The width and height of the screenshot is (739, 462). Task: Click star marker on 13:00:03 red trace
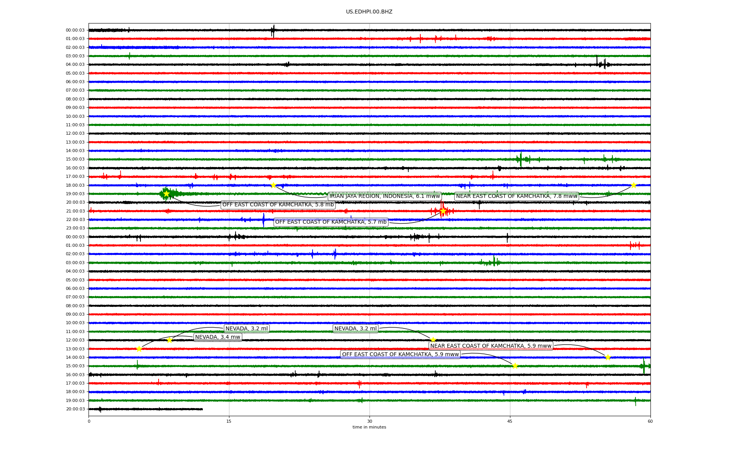click(x=139, y=349)
